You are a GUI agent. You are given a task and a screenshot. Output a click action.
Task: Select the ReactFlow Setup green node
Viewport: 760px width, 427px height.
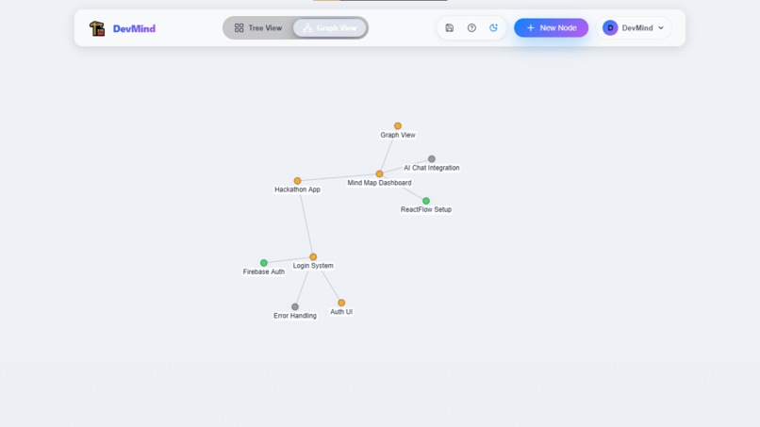(x=426, y=201)
